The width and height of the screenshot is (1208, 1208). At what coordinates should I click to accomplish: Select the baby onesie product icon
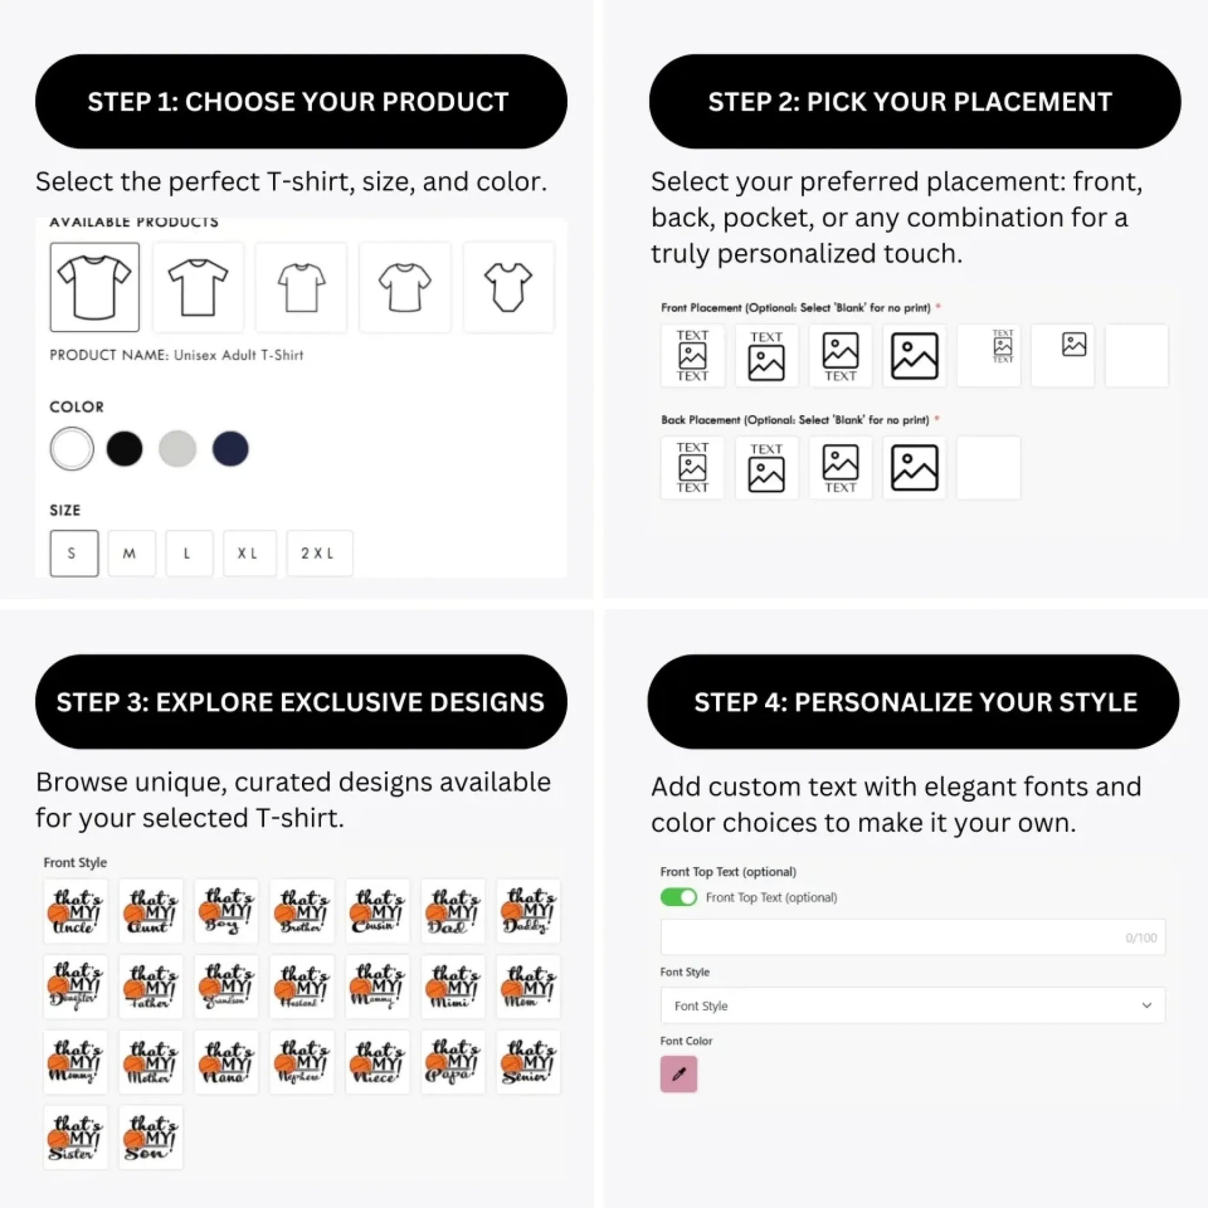[508, 287]
